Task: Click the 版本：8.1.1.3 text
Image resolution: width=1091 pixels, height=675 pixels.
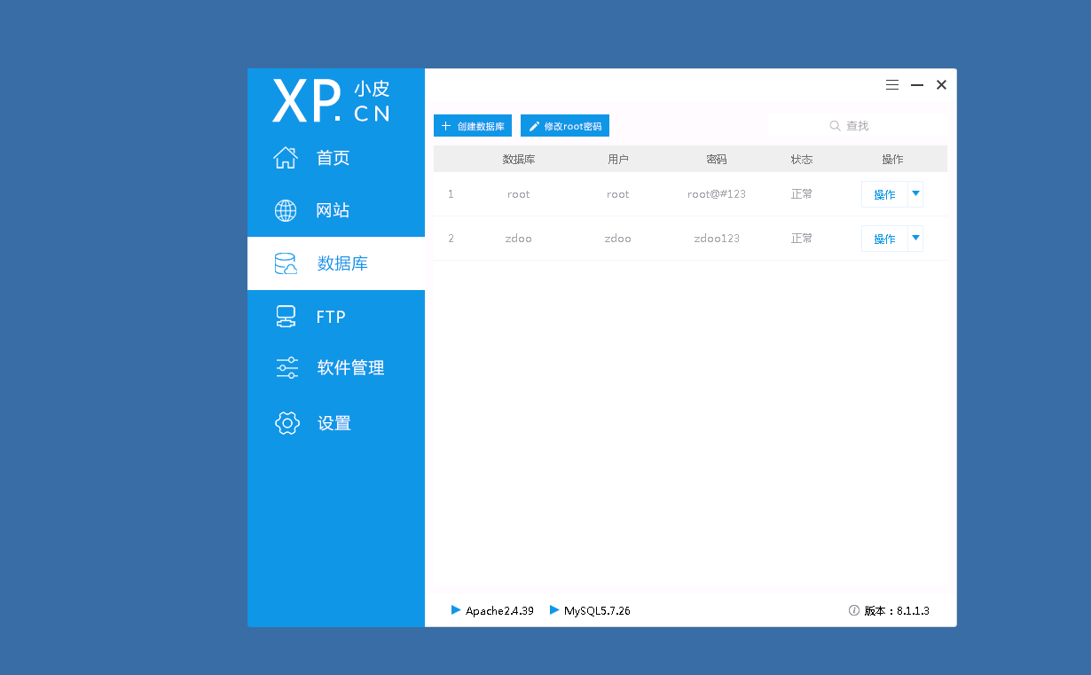Action: coord(897,610)
